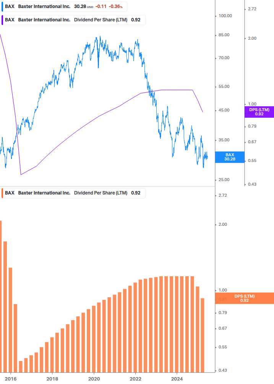Click the 55.00 price axis label

pos(224,86)
